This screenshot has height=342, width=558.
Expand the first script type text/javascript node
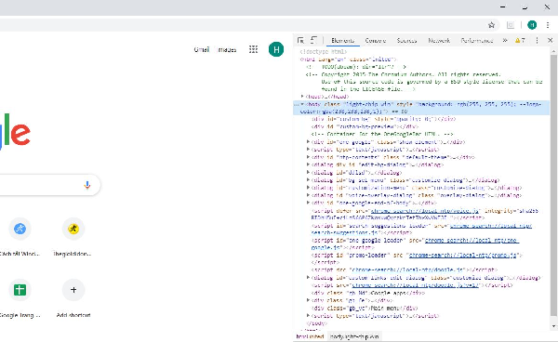point(308,150)
